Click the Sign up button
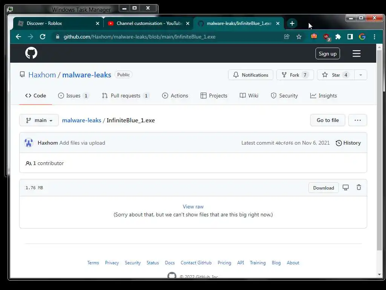The width and height of the screenshot is (386, 290). pos(328,54)
